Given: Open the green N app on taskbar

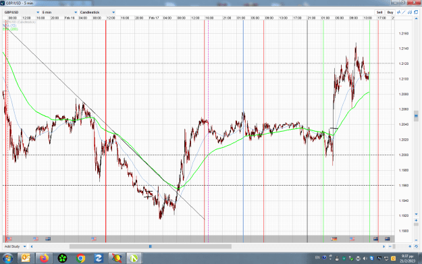Looking at the screenshot, I should point(134,259).
